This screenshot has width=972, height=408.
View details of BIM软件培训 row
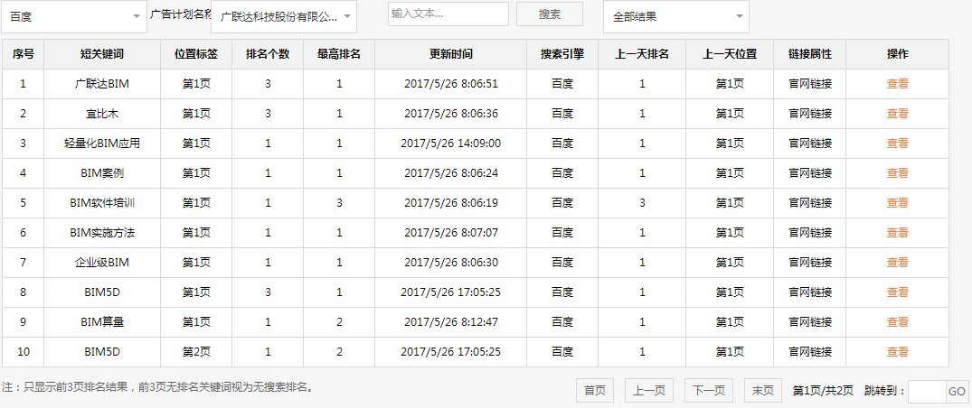pos(898,202)
